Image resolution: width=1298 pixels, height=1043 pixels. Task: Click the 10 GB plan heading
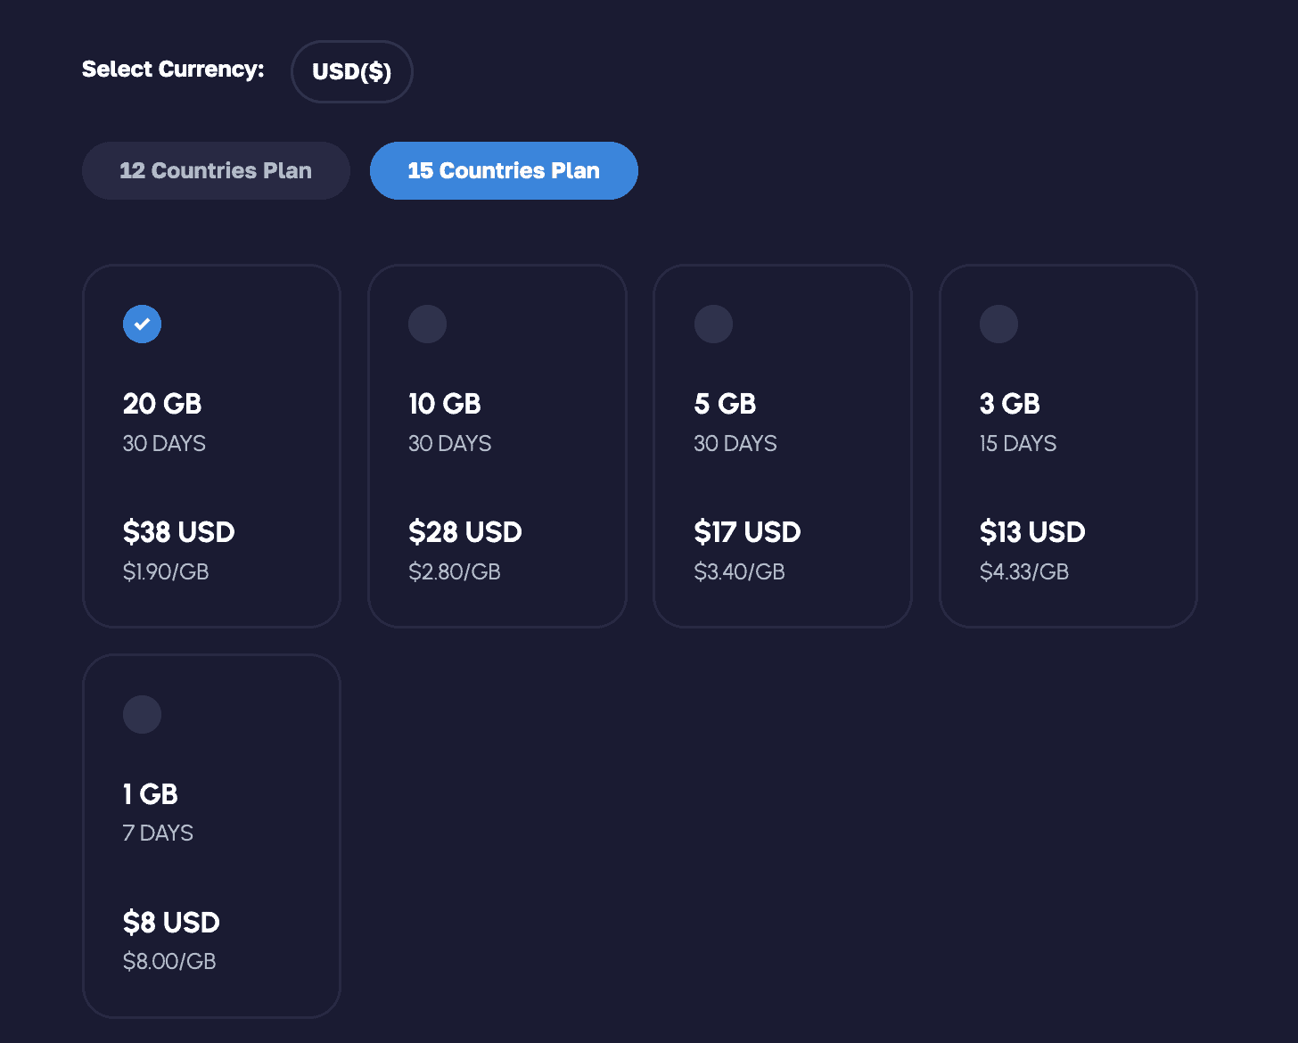[444, 404]
